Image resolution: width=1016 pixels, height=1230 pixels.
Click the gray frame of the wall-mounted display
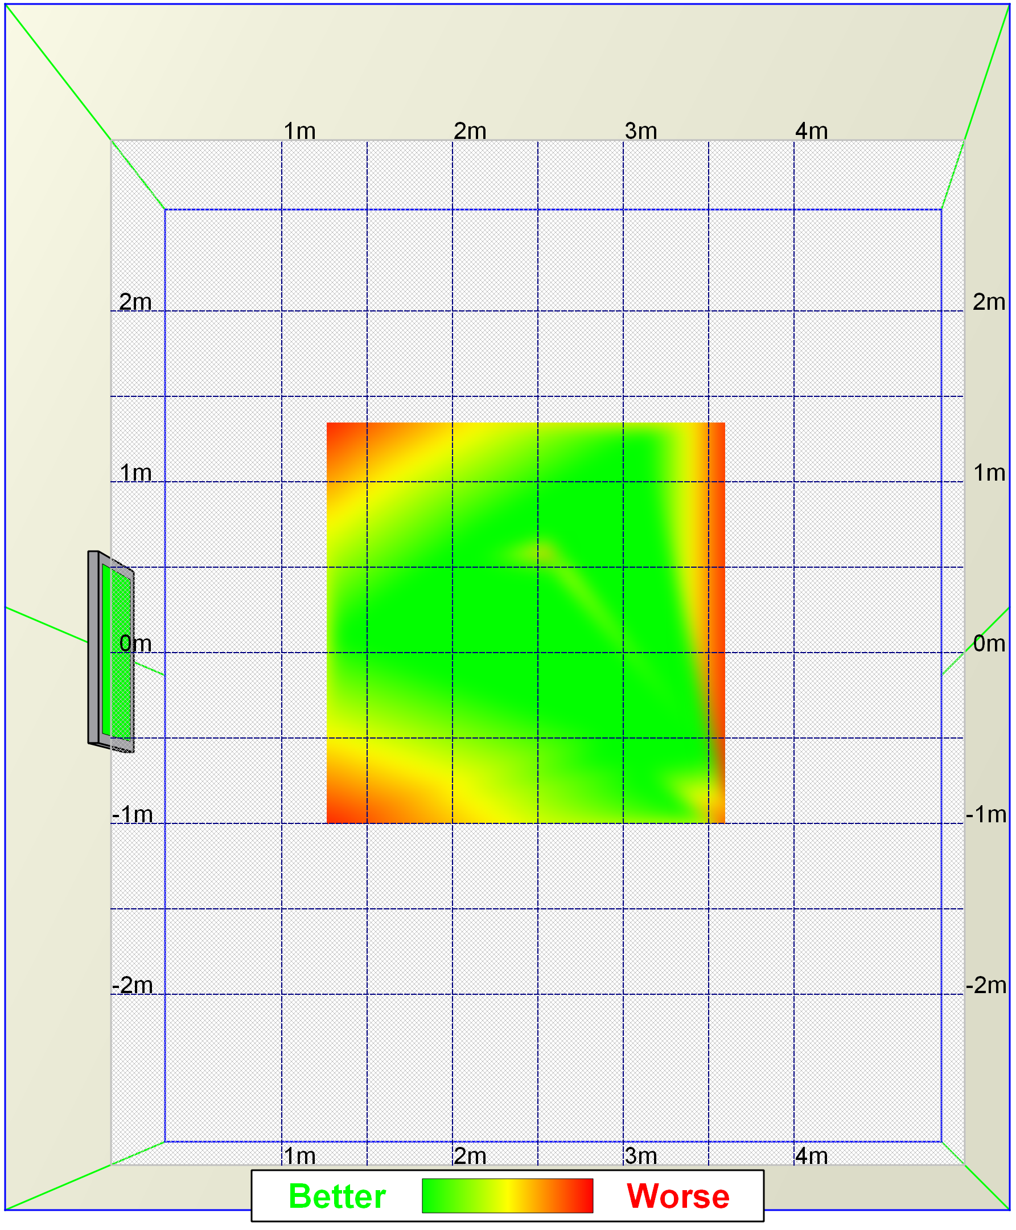tap(93, 647)
